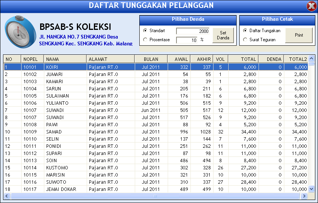Click the VOL value 32

click(221, 132)
